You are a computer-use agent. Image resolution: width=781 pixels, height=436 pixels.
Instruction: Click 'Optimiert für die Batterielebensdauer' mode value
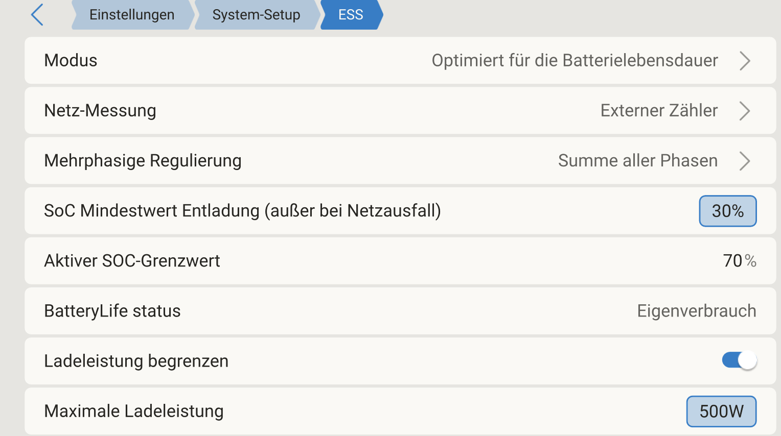(x=575, y=61)
